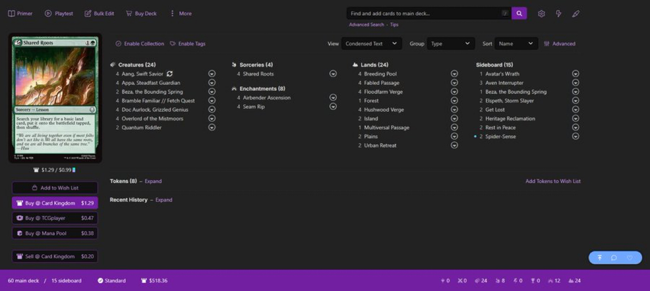Click the settings gear icon
Image resolution: width=650 pixels, height=291 pixels.
click(541, 14)
